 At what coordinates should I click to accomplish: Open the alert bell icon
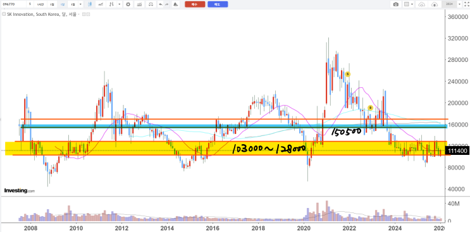click(175, 4)
